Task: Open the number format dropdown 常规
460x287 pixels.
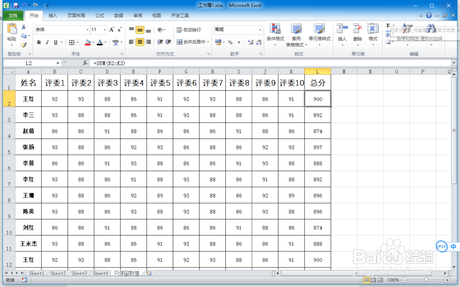Action: (x=259, y=29)
